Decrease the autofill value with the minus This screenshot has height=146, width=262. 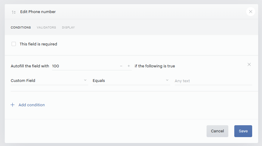point(121,66)
